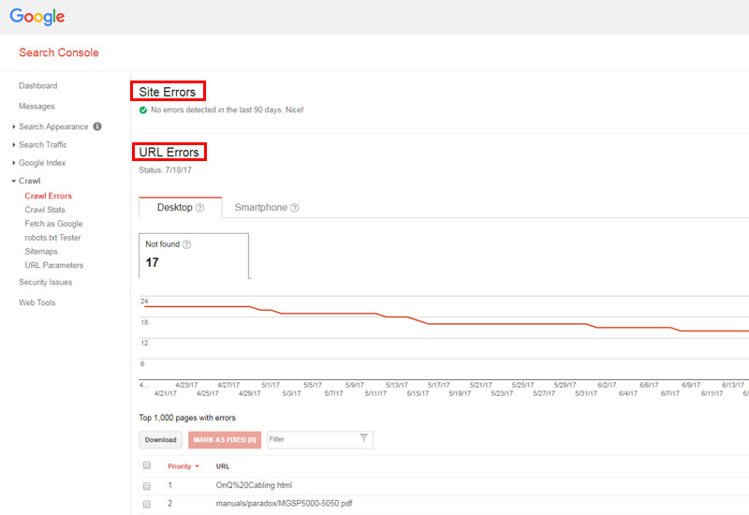749x515 pixels.
Task: Click the Search Appearance info icon
Action: pos(97,126)
